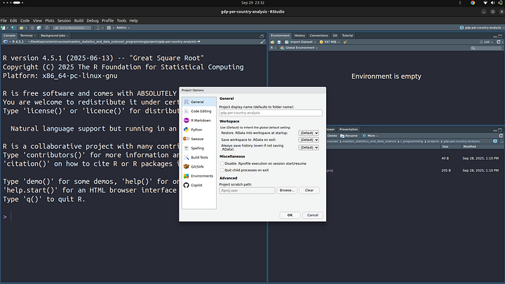This screenshot has width=505, height=284.
Task: Click the Project scratch path field
Action: [247, 191]
